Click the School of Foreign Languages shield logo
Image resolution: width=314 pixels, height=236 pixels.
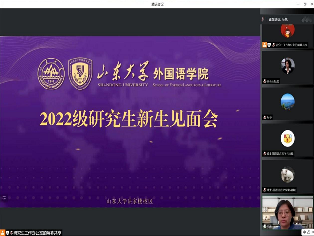pyautogui.click(x=80, y=73)
